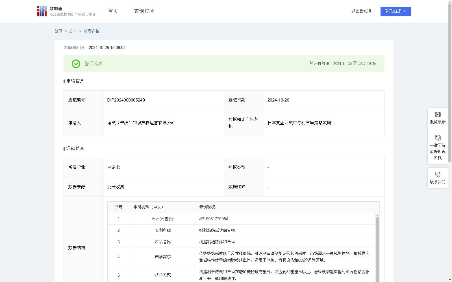
Task: Click the 申请人 label cell
Action: point(83,123)
